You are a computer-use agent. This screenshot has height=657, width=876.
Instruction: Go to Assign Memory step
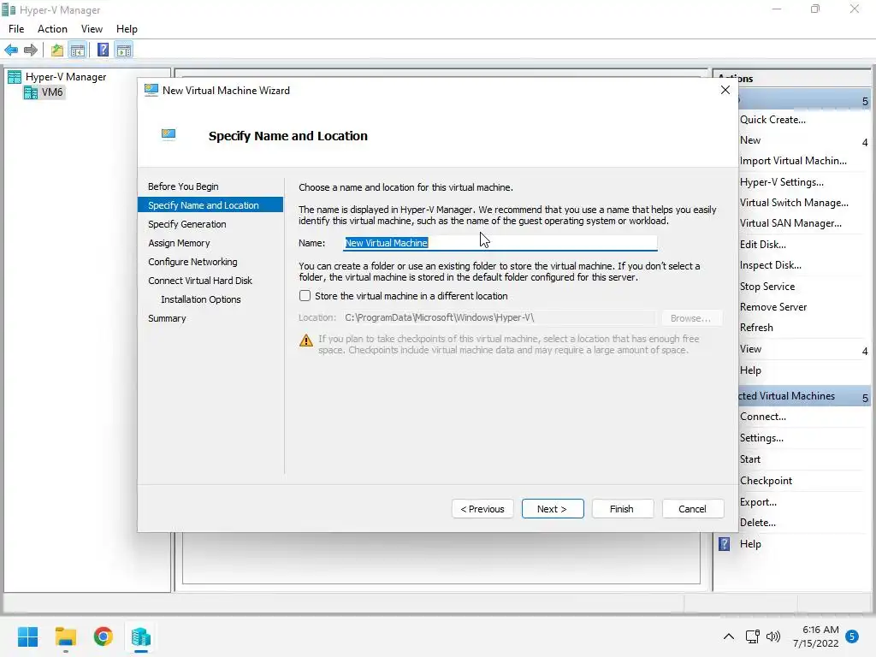(179, 243)
